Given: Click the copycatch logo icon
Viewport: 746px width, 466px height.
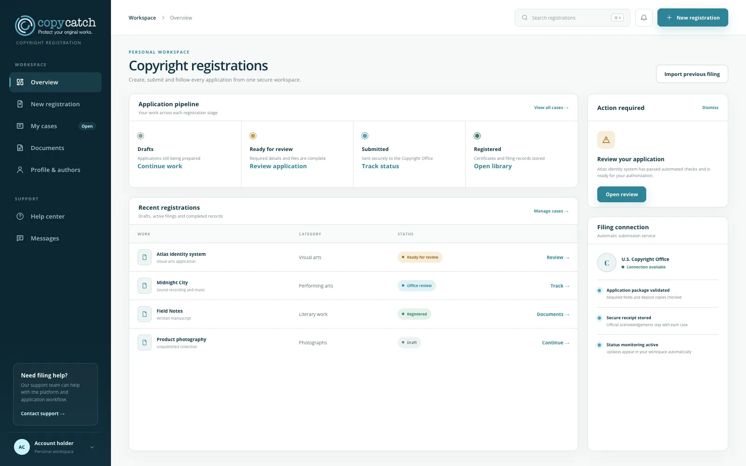Looking at the screenshot, I should (25, 26).
